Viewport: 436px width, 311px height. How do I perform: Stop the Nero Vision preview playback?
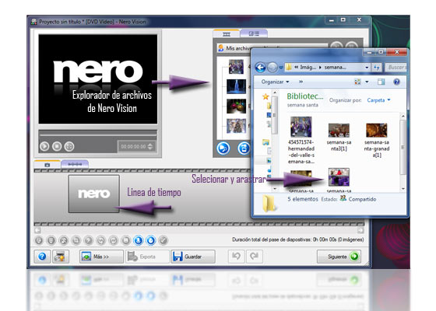click(57, 146)
